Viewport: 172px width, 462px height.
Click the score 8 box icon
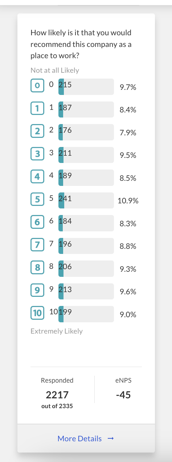pyautogui.click(x=37, y=267)
